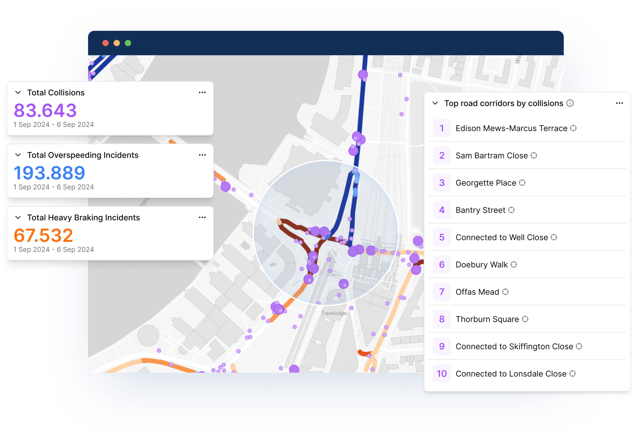Screen dimensions: 635x441
Task: Show info for Top road corridors by collisions
Action: point(570,103)
